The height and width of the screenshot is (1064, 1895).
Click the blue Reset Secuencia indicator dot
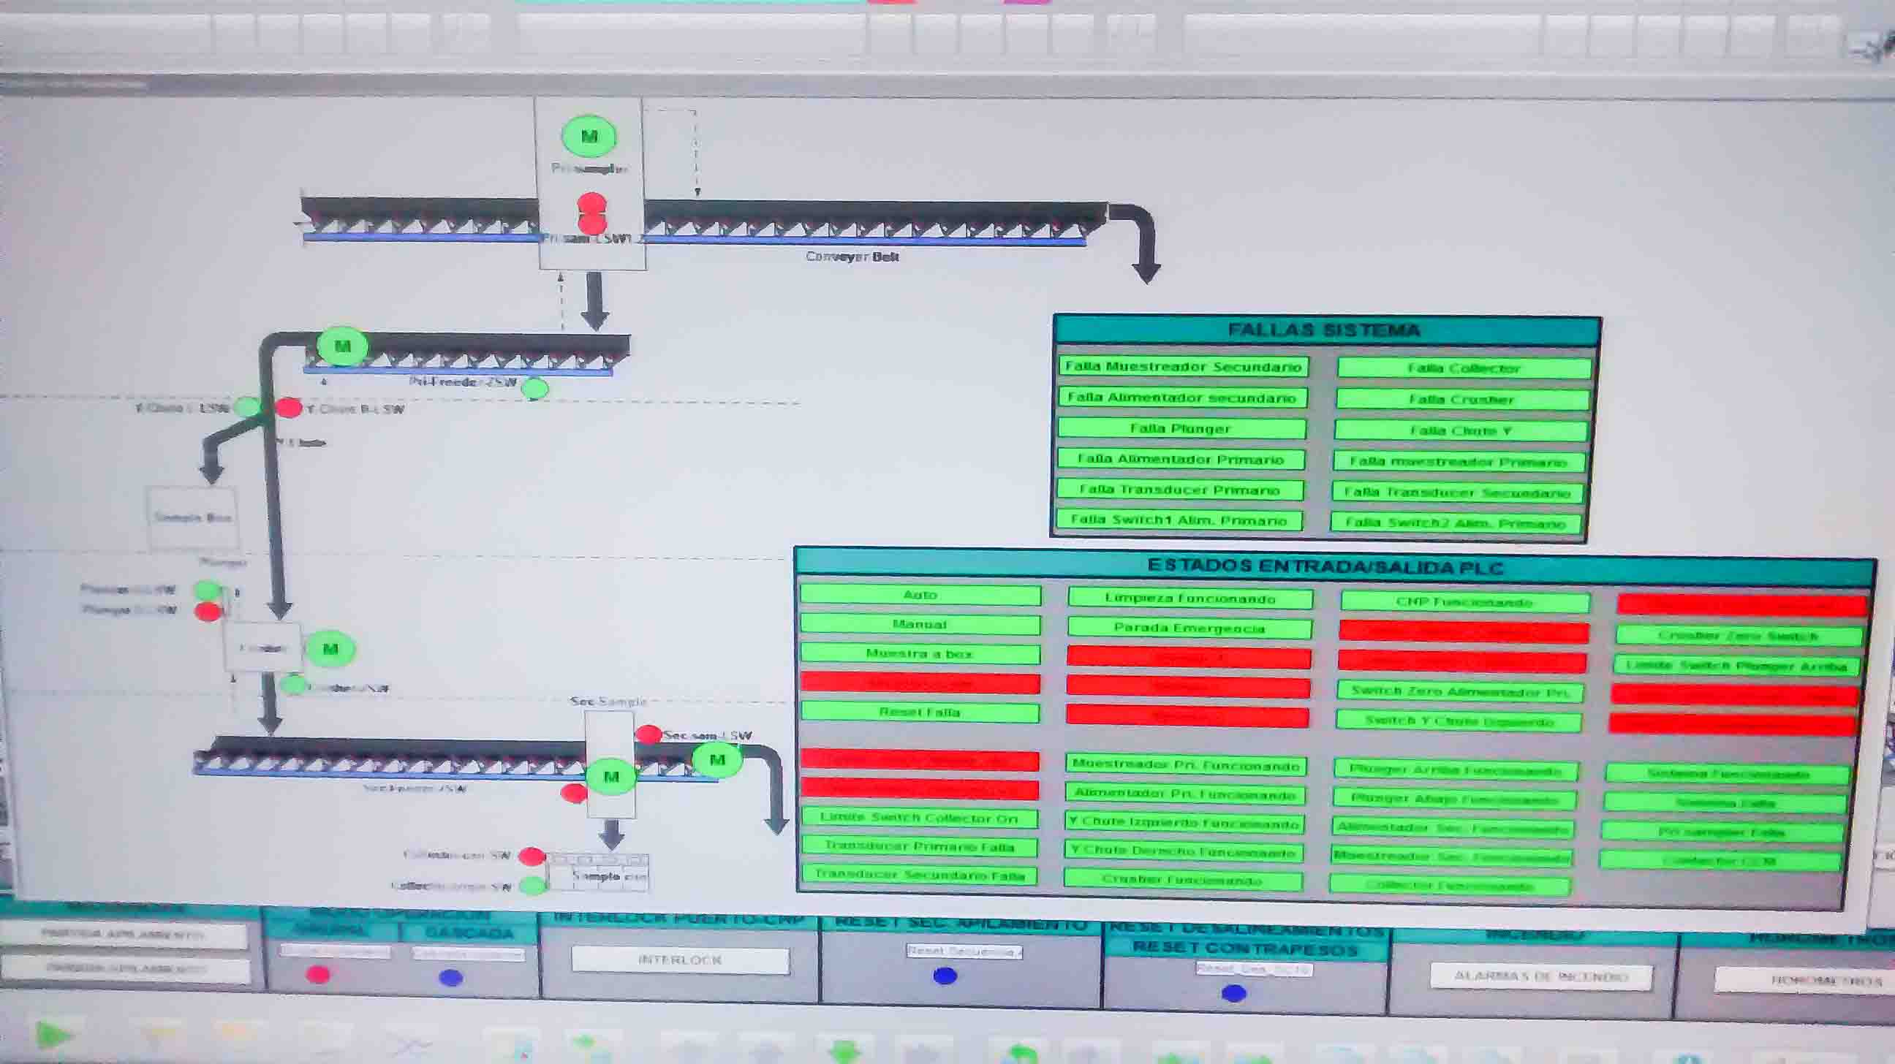[945, 976]
